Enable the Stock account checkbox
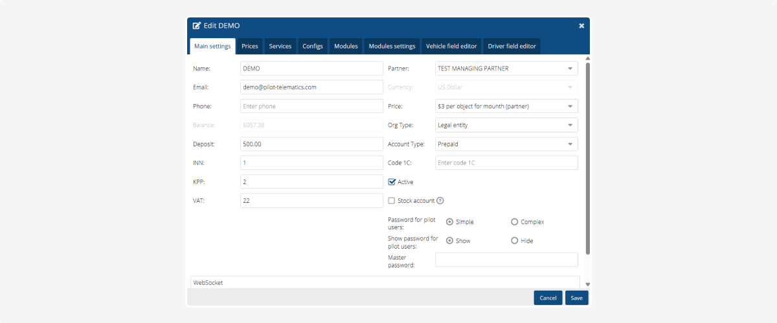Screen dimensions: 777x323 pos(391,201)
